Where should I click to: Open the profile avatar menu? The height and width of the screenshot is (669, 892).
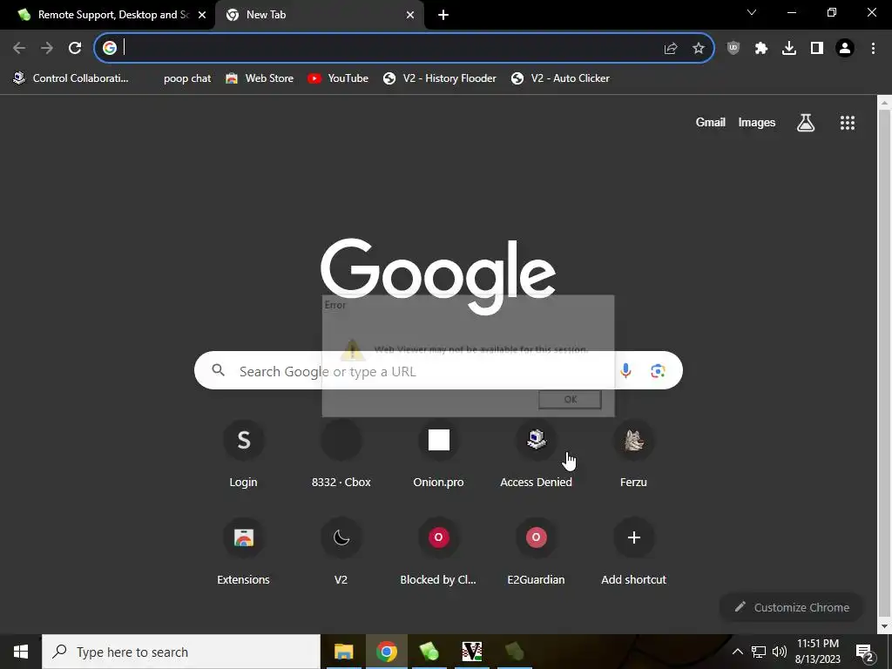tap(845, 49)
